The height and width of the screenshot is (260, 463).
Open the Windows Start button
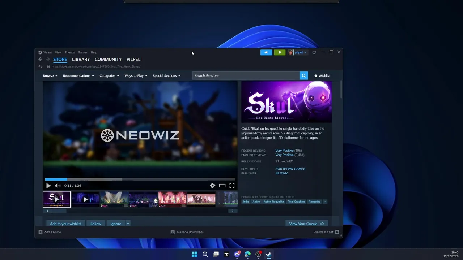click(x=195, y=254)
